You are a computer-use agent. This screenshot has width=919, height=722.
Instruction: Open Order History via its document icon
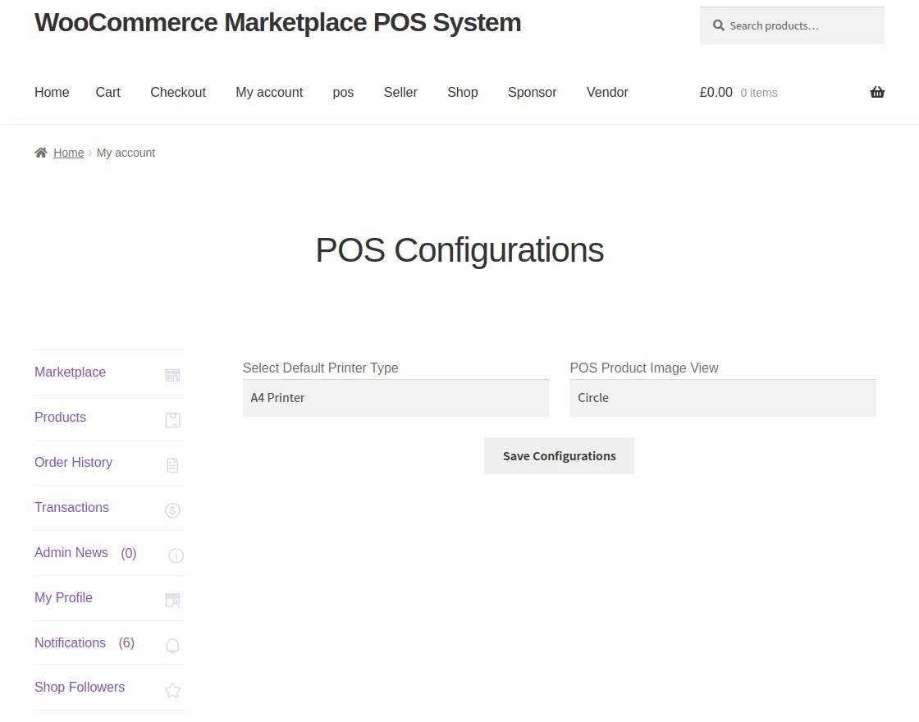(x=172, y=464)
